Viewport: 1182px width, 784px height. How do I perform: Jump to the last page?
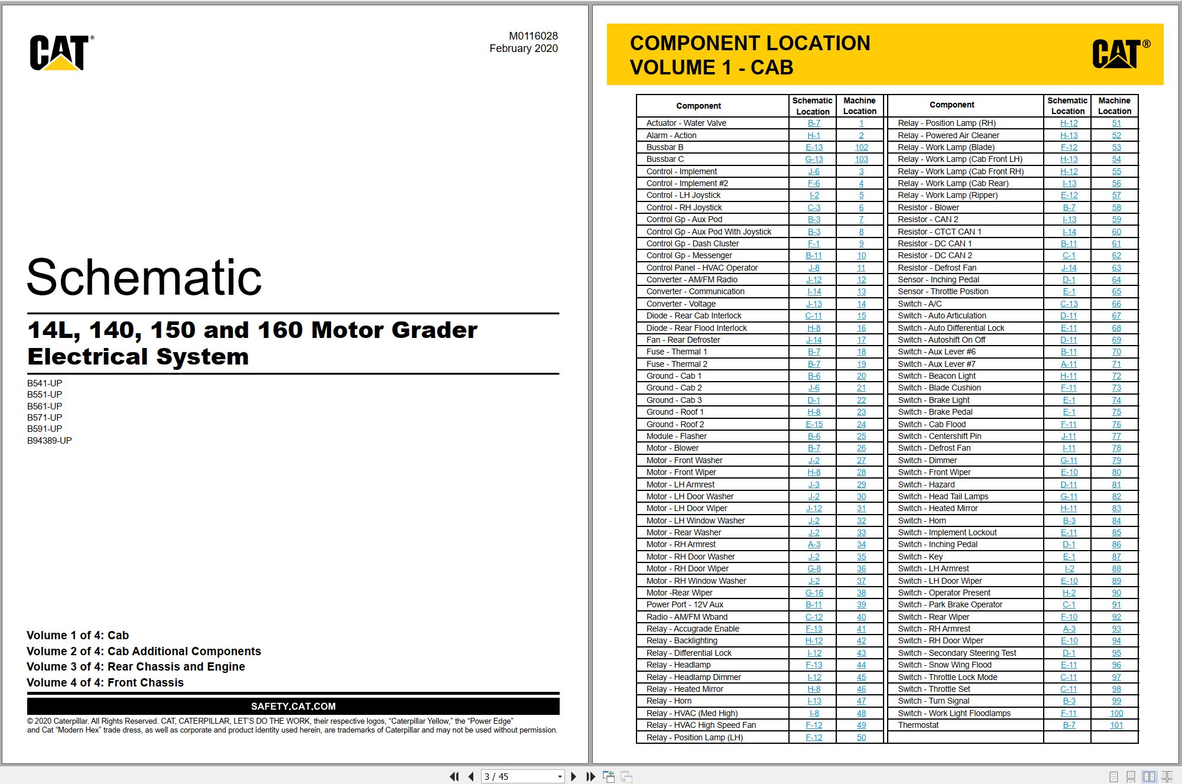coord(590,776)
